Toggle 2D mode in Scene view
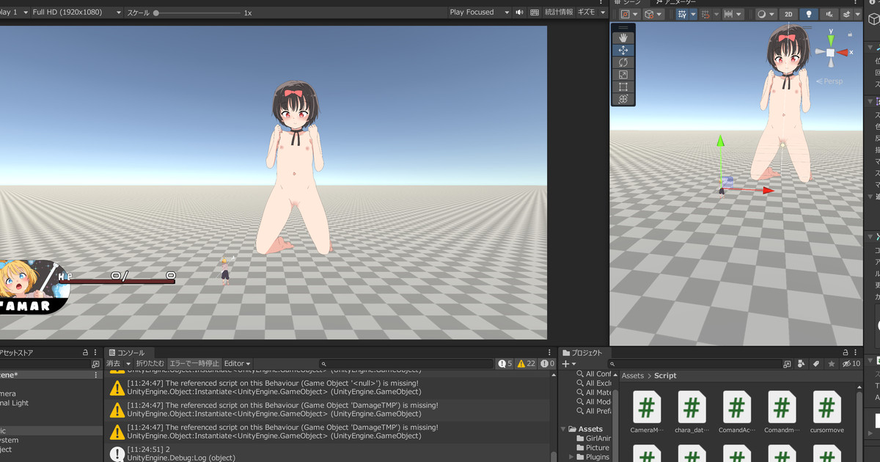 (x=788, y=14)
